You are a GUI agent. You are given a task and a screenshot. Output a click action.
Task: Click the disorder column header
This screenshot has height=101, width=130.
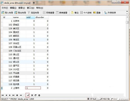pos(42,17)
